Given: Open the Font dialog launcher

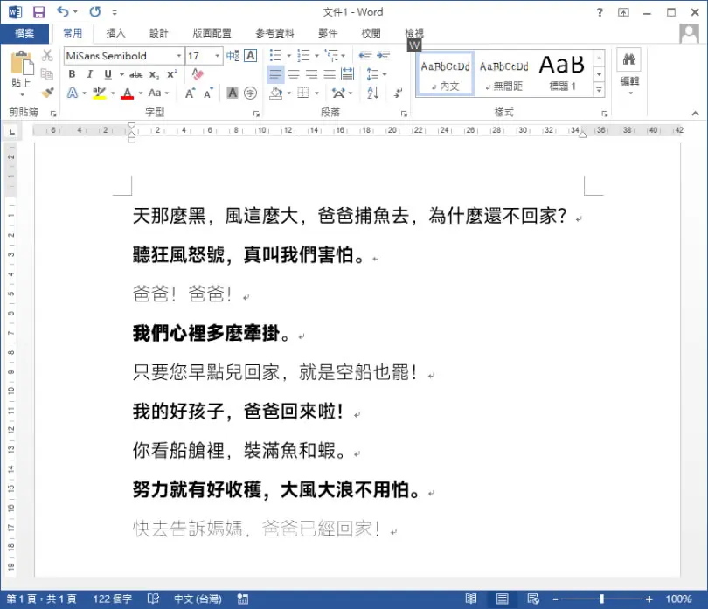Looking at the screenshot, I should click(x=256, y=114).
